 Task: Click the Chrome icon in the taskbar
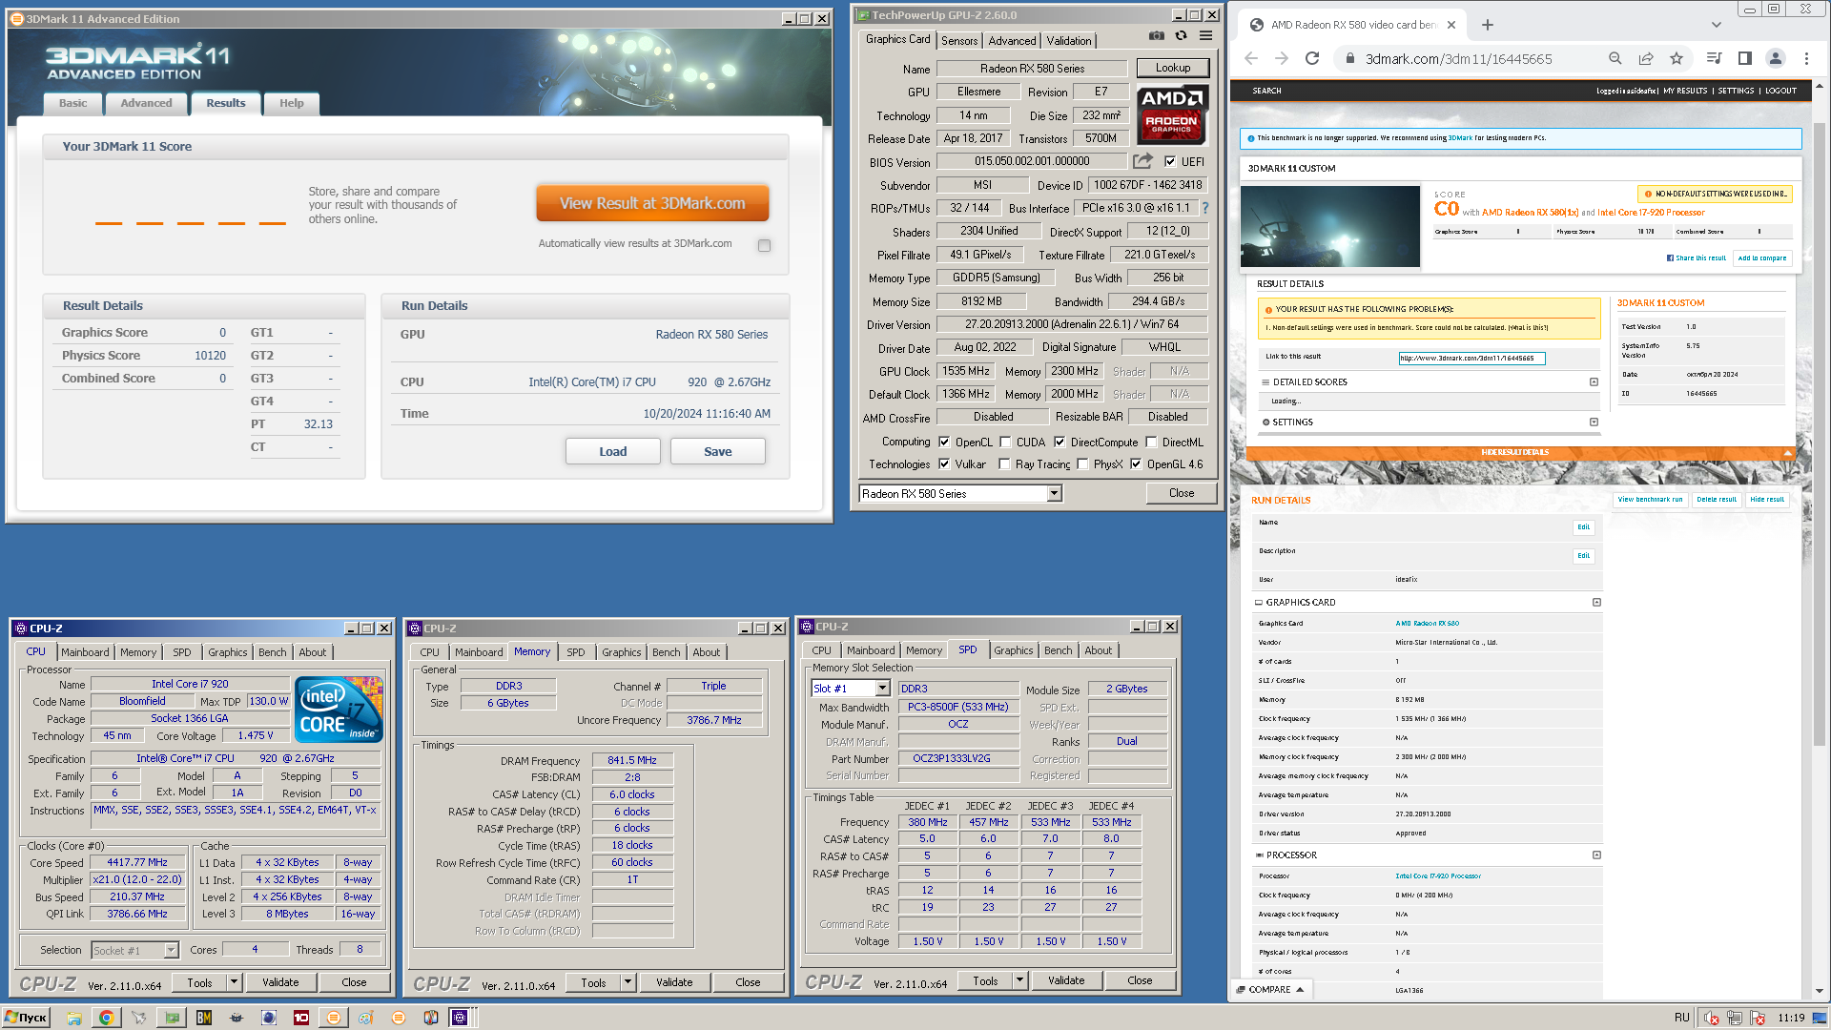pyautogui.click(x=106, y=1018)
